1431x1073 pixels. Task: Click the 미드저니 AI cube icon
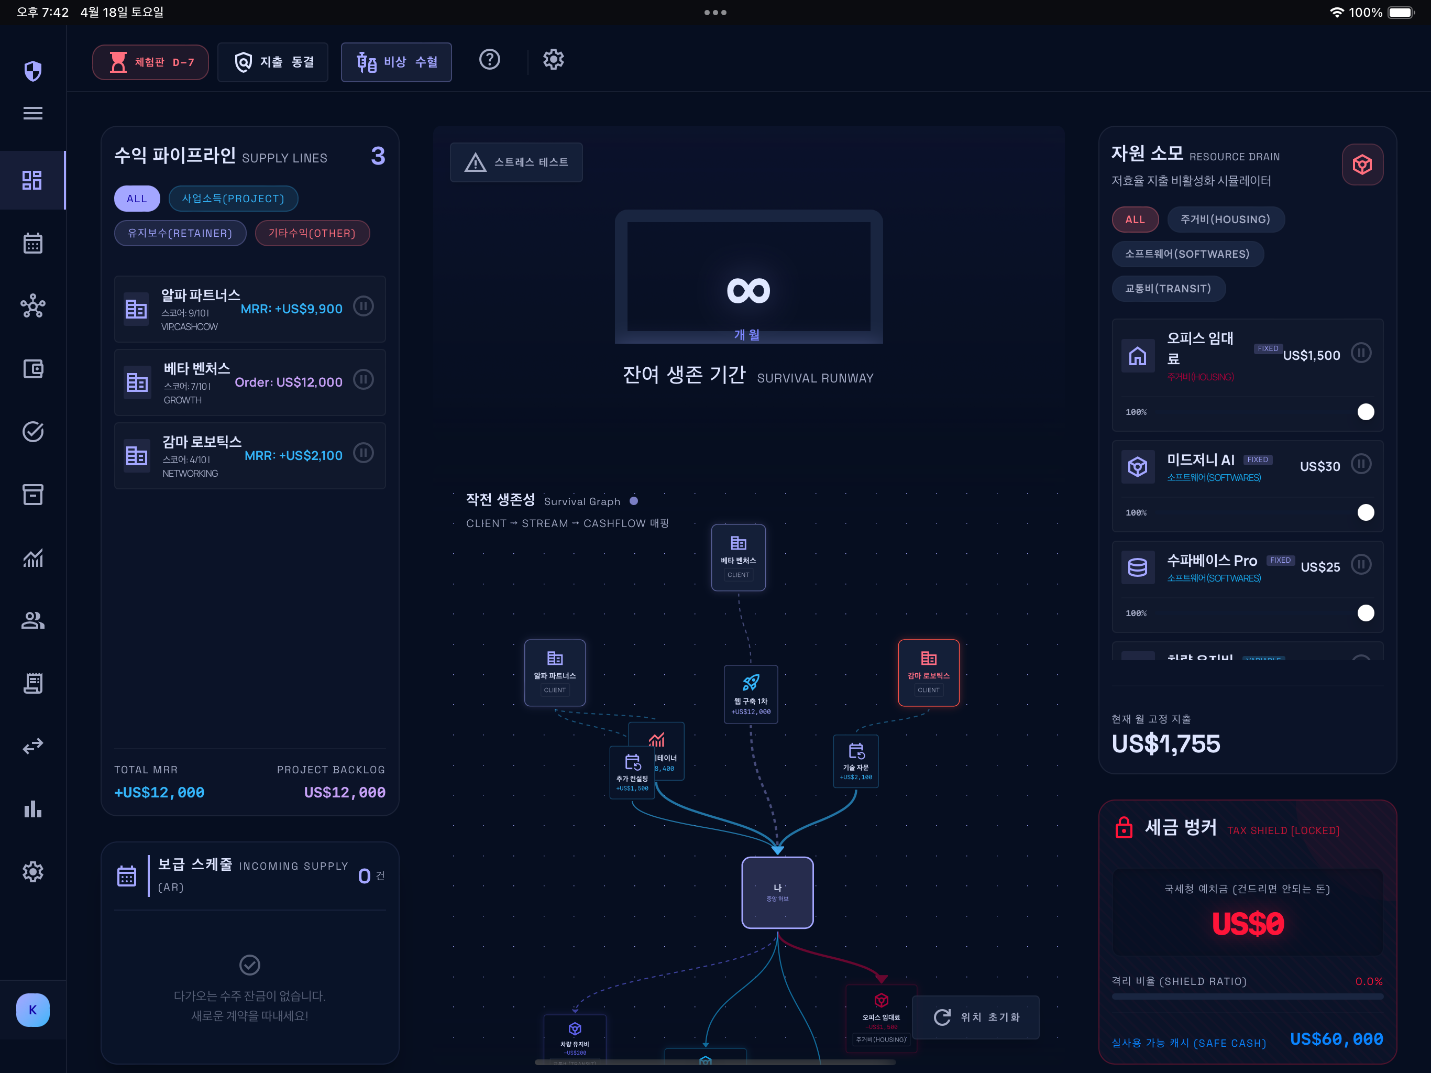coord(1137,467)
